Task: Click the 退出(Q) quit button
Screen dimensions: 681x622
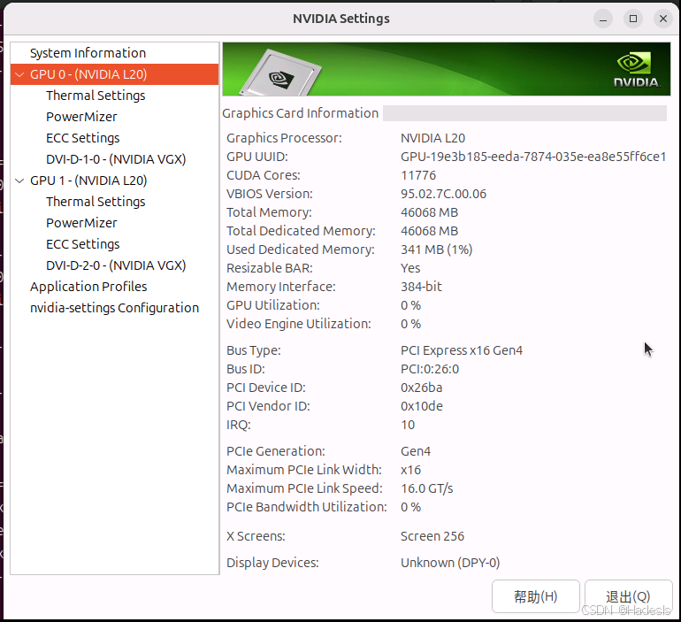Action: [629, 596]
